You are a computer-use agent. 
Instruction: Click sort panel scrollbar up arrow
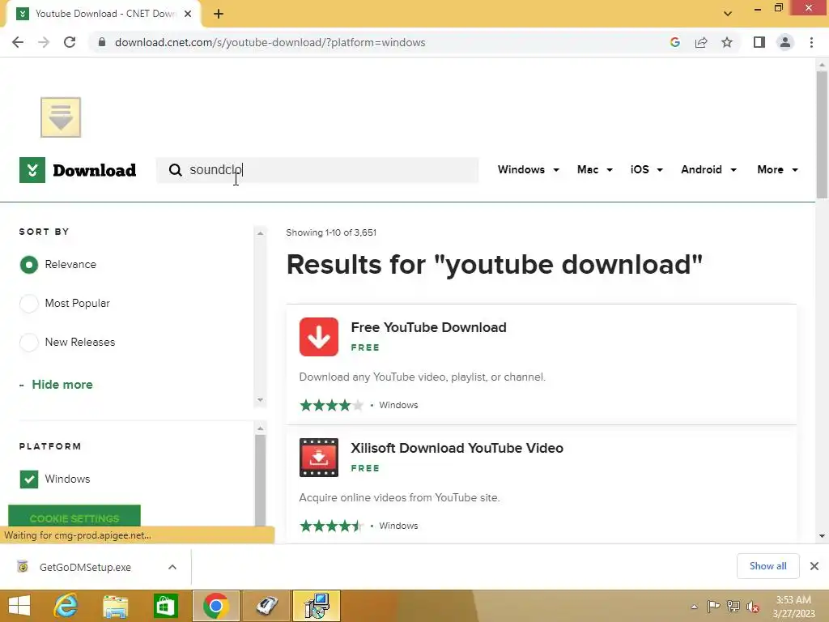[260, 233]
